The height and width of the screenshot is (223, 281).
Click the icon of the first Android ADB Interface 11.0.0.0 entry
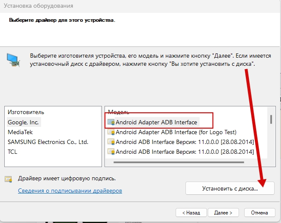111,142
